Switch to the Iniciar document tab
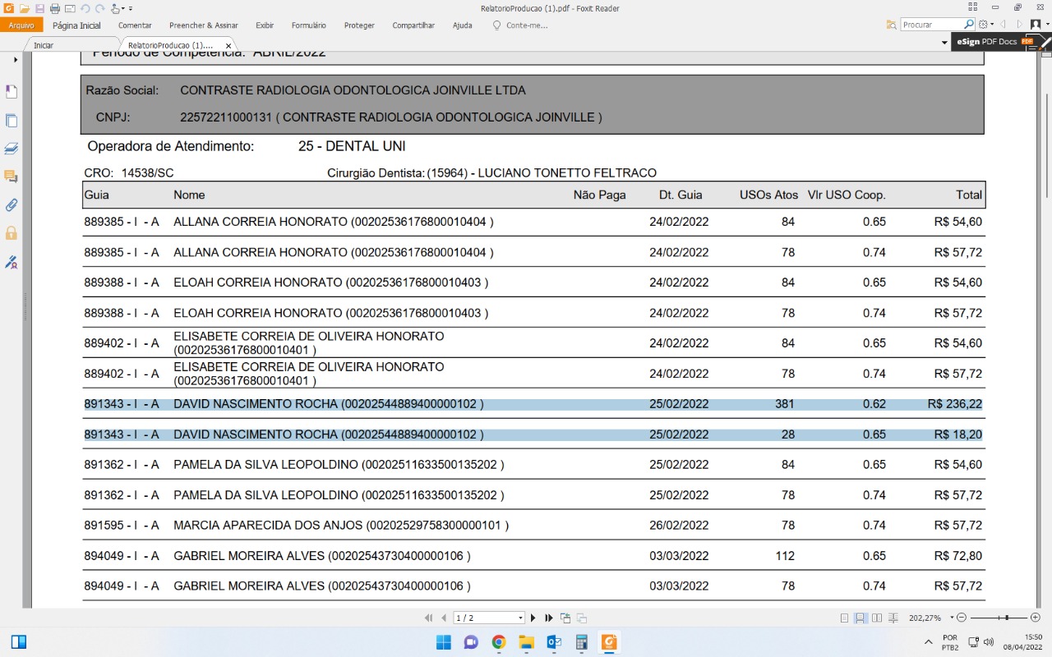 44,45
